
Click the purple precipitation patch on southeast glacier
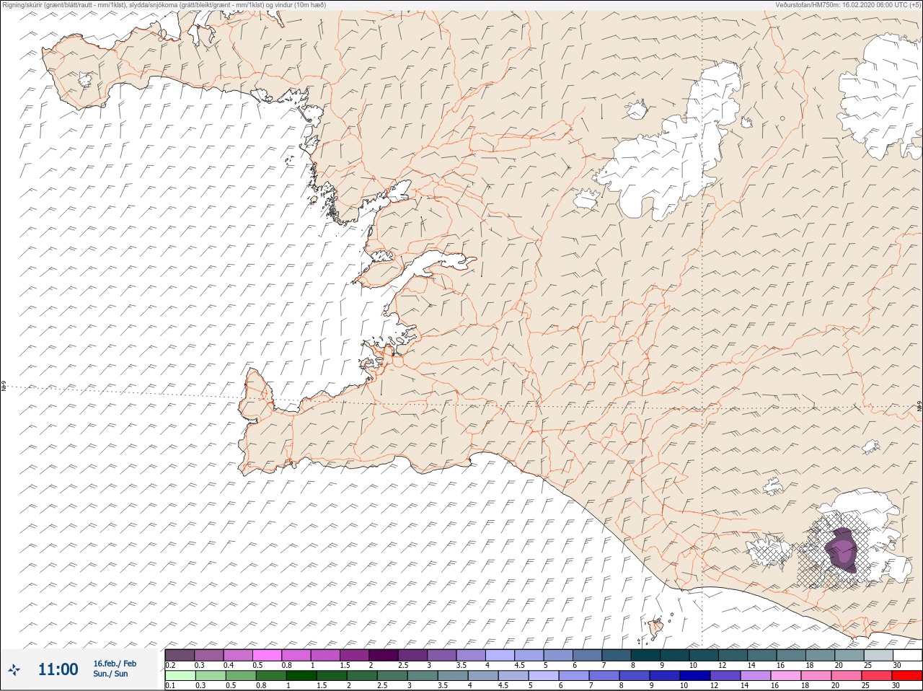tap(842, 550)
